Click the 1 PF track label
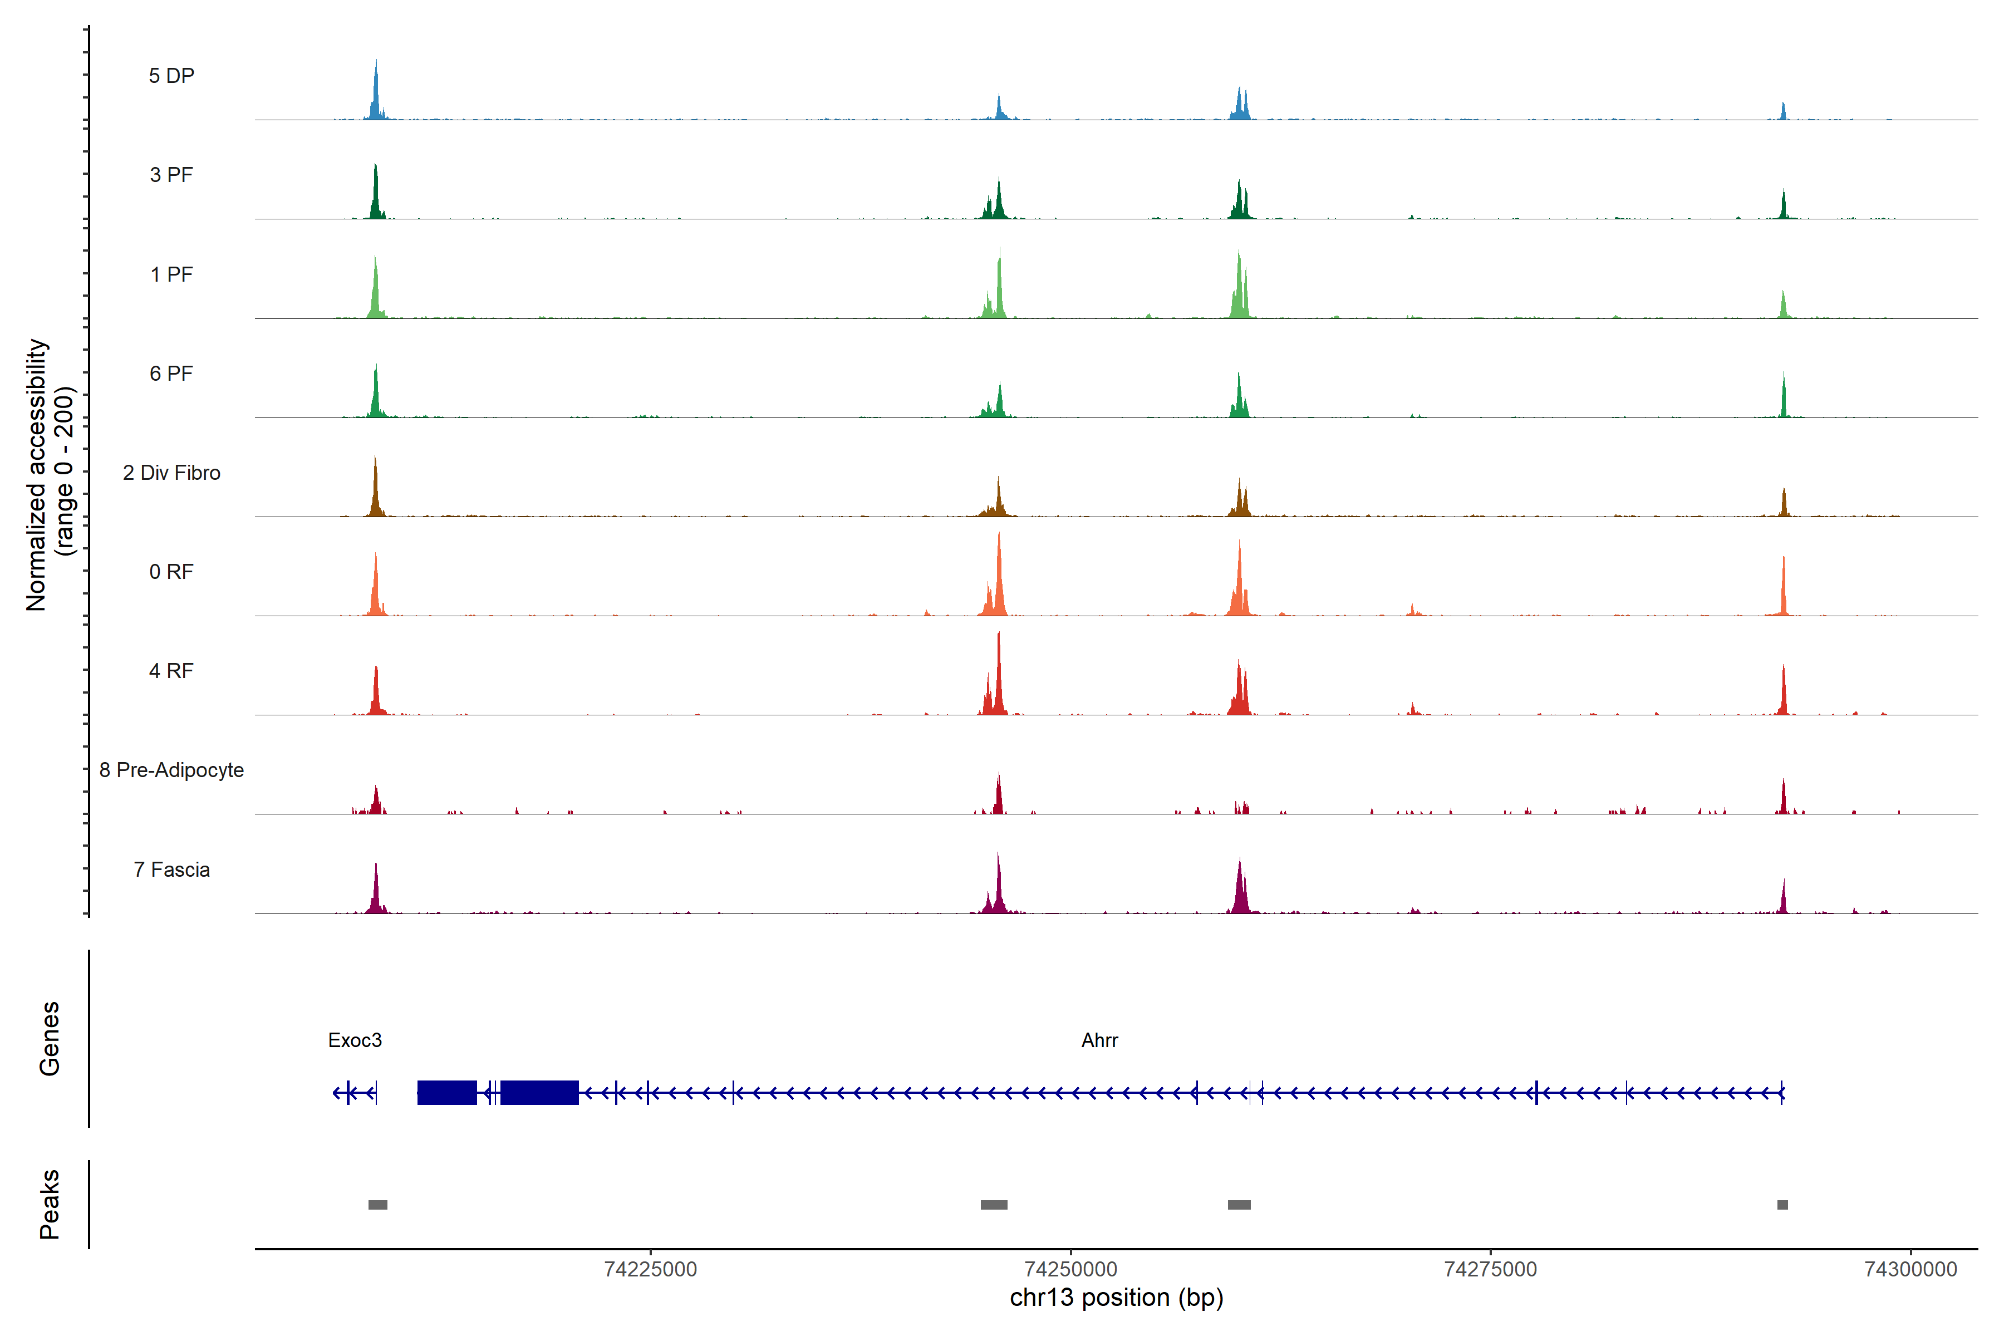 171,274
